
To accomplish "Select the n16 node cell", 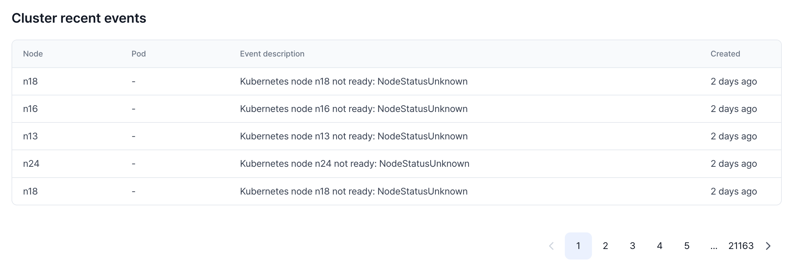I will tap(31, 109).
